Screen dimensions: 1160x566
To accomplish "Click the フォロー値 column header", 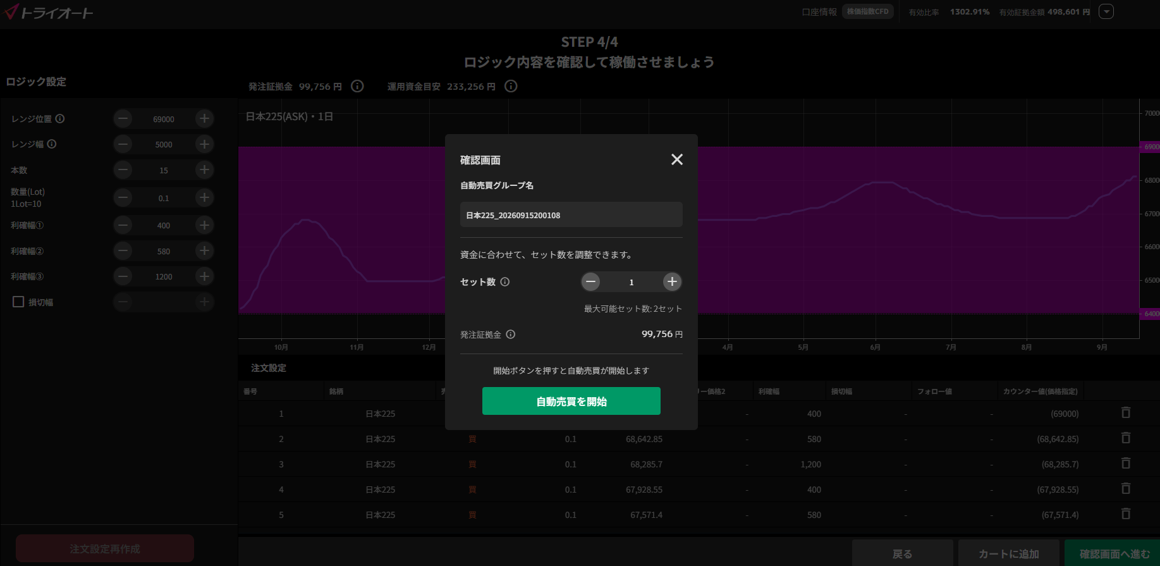I will (934, 391).
